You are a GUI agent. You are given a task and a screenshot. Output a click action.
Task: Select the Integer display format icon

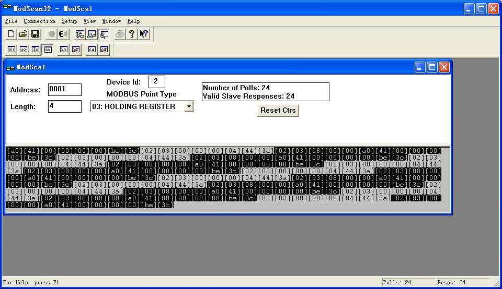(36, 50)
